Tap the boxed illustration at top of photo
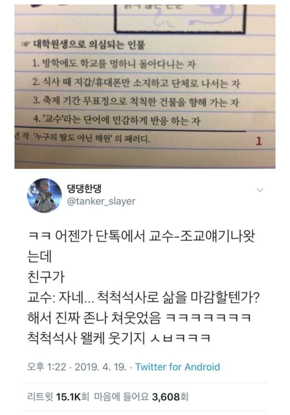 (180, 19)
